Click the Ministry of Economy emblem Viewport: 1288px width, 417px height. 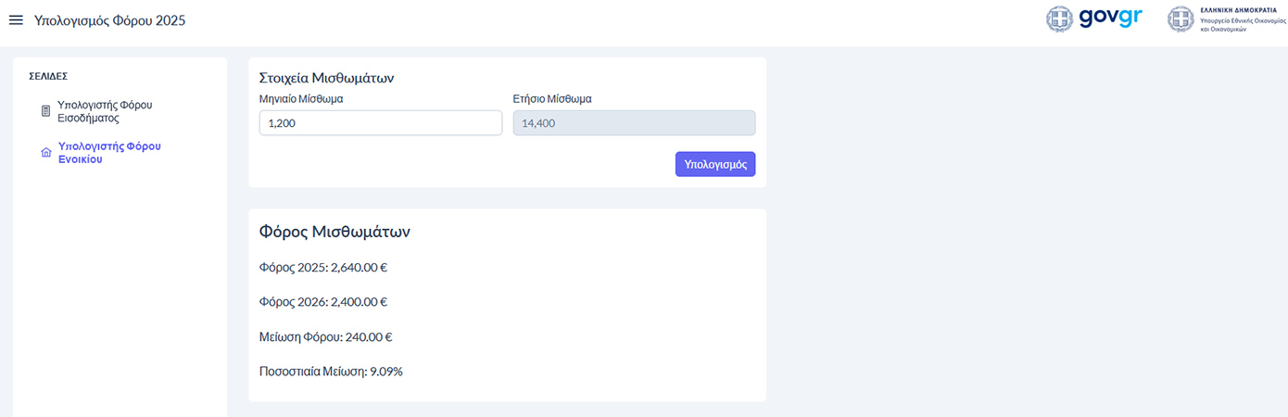click(1180, 19)
